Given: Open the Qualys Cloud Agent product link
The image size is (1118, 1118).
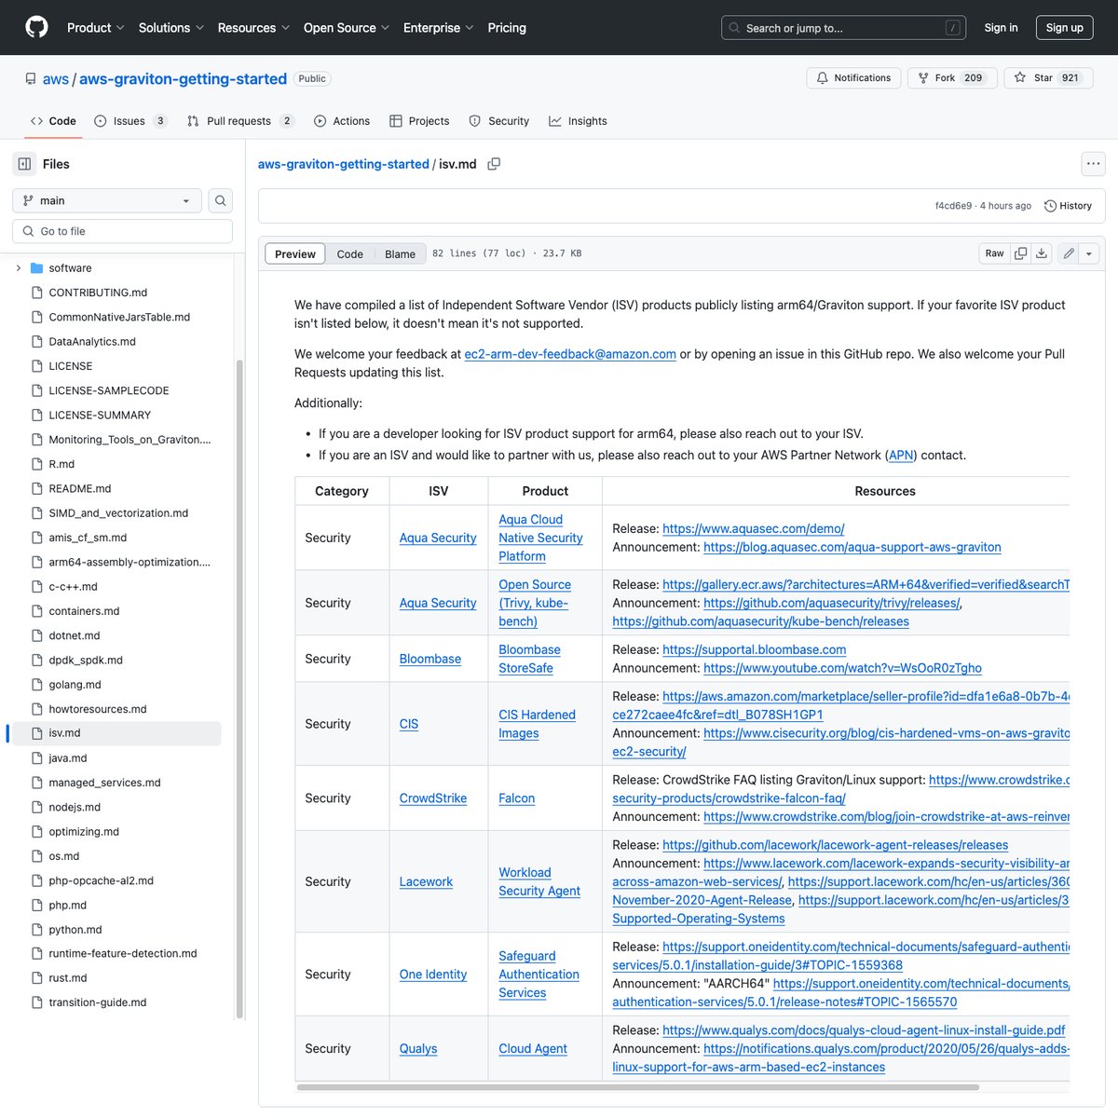Looking at the screenshot, I should 533,1049.
